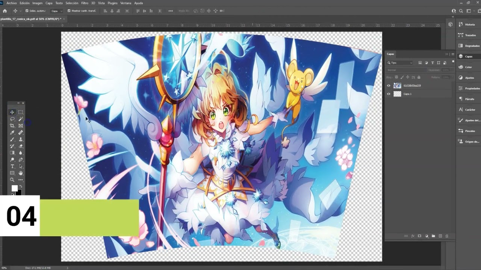
Task: Select the Crop tool
Action: (x=12, y=126)
